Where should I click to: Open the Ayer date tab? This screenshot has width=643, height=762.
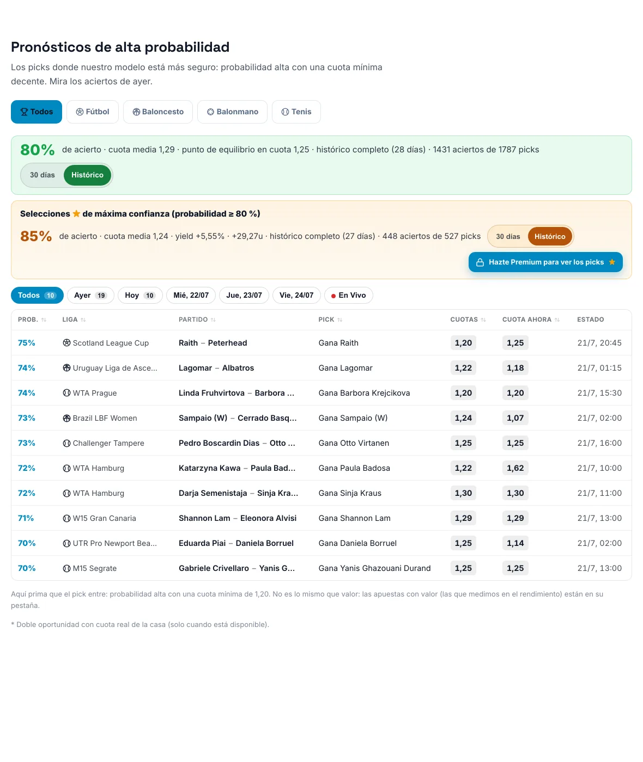coord(90,295)
